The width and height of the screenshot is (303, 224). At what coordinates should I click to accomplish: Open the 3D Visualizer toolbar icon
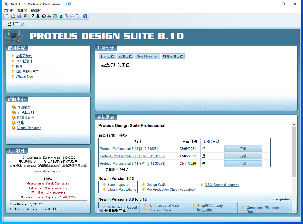click(49, 16)
